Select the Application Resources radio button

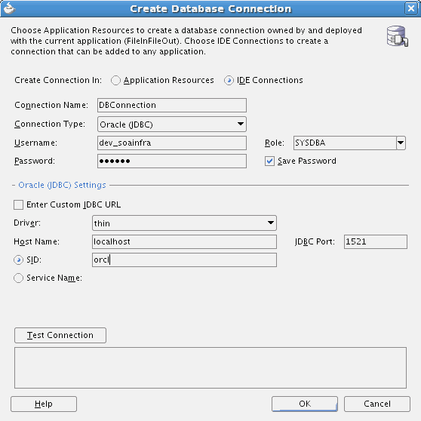click(115, 80)
